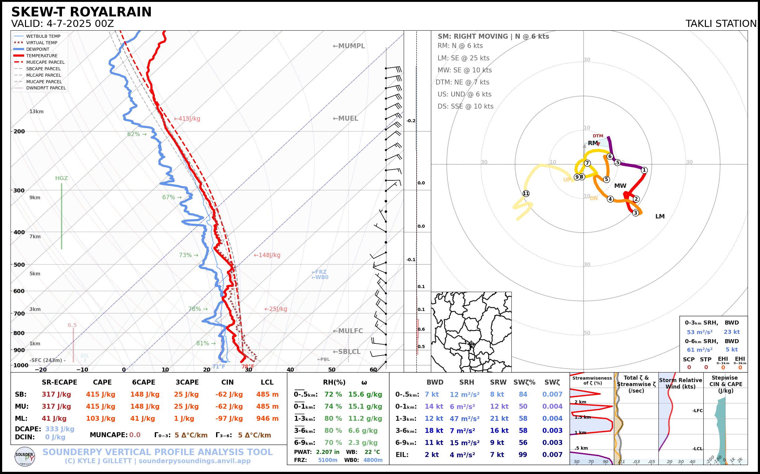
Task: Click the 415J/kg CAPE annotation
Action: [x=187, y=119]
